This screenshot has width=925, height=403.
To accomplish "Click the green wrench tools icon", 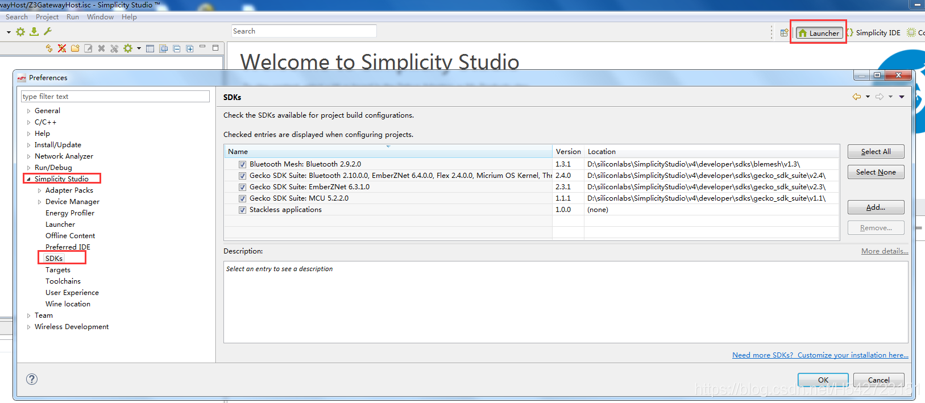I will [48, 32].
